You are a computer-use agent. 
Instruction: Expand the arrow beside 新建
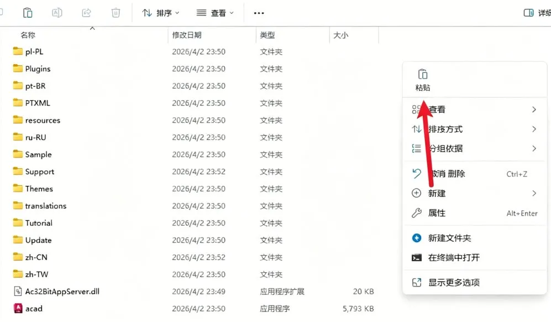pyautogui.click(x=534, y=193)
